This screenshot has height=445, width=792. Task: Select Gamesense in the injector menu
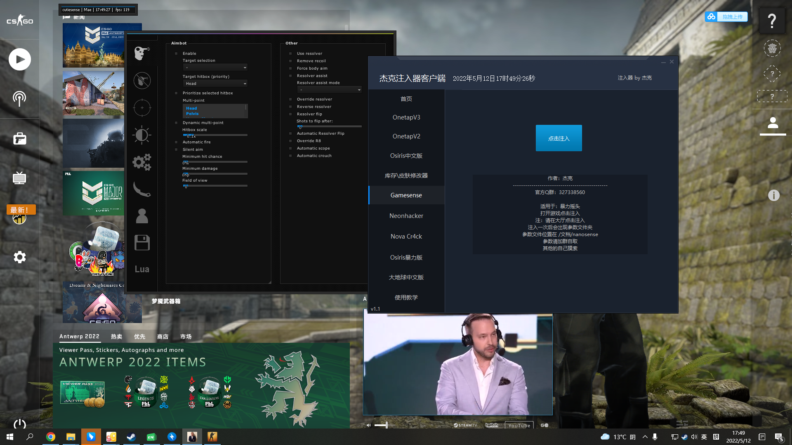tap(406, 195)
